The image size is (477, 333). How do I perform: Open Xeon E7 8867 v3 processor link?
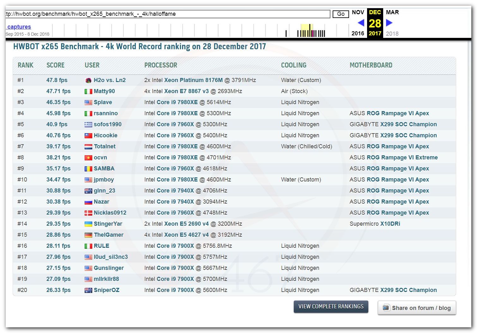[x=186, y=91]
